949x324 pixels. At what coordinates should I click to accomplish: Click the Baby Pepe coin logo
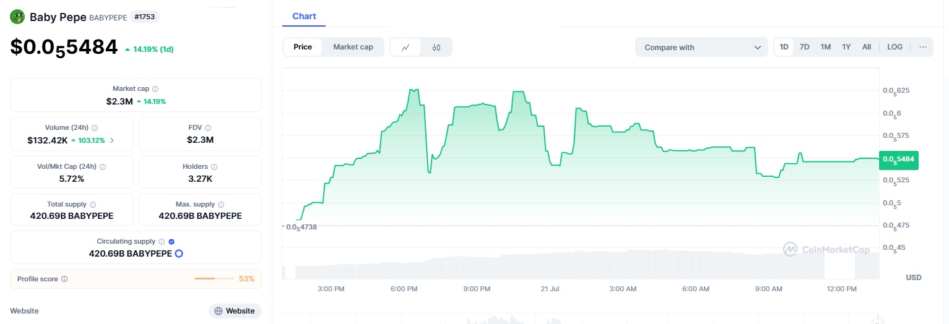(x=17, y=17)
